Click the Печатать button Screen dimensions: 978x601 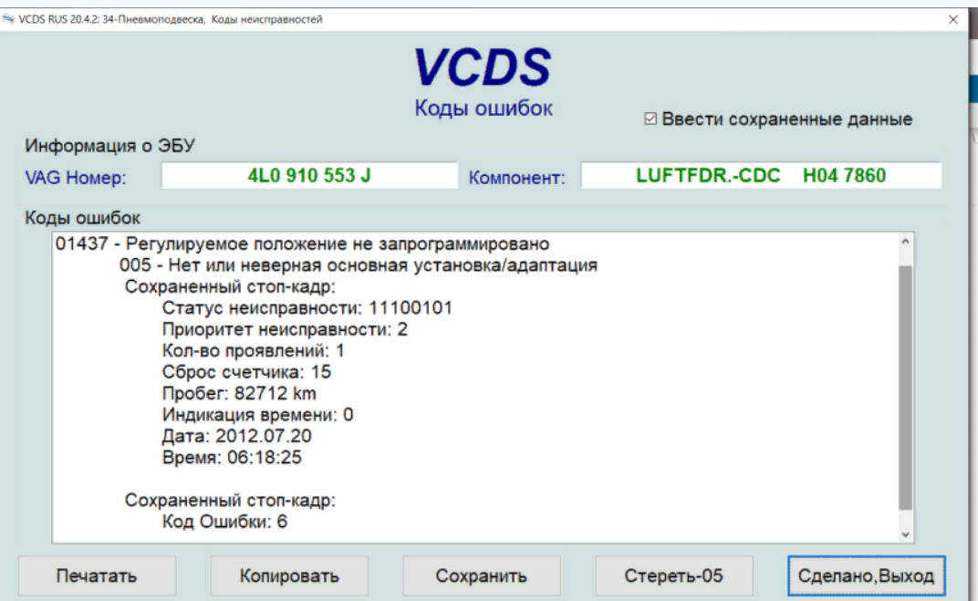[97, 575]
